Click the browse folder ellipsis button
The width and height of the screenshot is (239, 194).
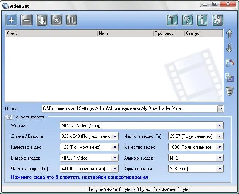coord(220,109)
